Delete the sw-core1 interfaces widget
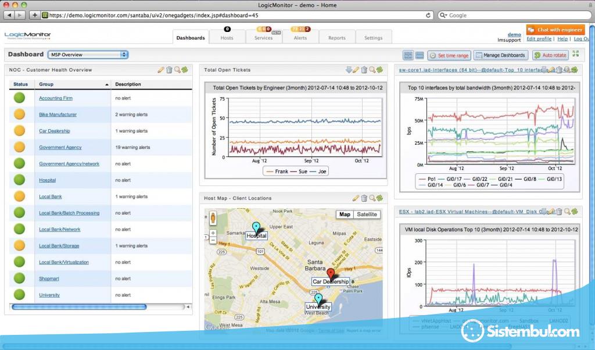The width and height of the screenshot is (595, 350). tap(560, 70)
